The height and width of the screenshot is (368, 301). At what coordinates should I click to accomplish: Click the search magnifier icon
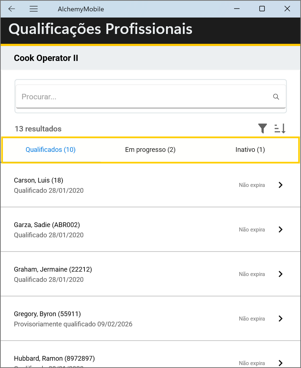coord(276,97)
